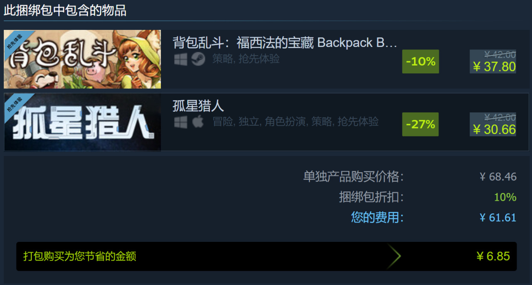532x285 pixels.
Task: Click the ¥ 37.80 discounted price
Action: (x=494, y=67)
